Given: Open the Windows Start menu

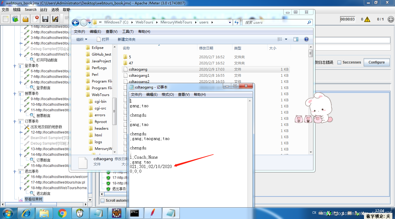Looking at the screenshot, I should (x=8, y=213).
